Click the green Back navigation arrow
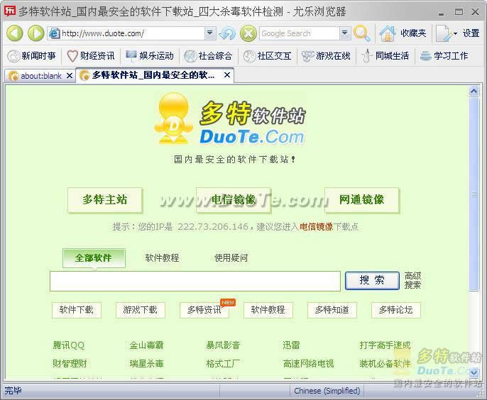Screen dimensions: 487x400 [x=15, y=33]
